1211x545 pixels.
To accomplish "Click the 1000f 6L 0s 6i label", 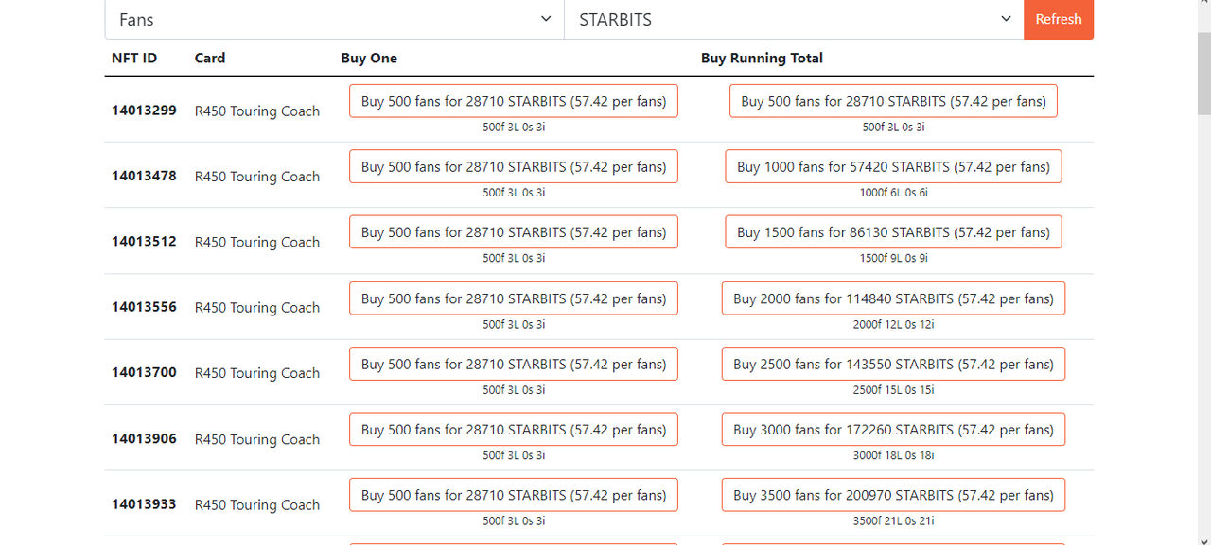I will [893, 193].
